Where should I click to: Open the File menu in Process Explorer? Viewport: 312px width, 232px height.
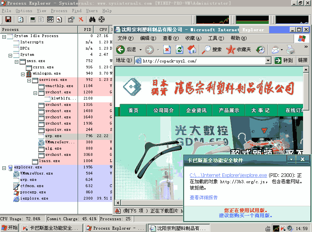[x=6, y=11]
